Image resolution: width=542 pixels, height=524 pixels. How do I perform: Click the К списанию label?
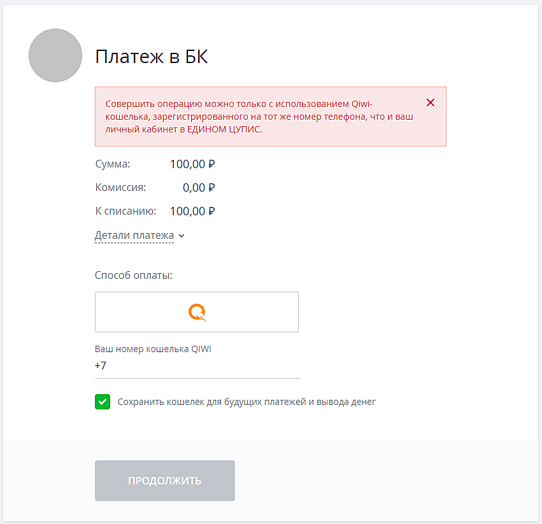click(x=125, y=211)
